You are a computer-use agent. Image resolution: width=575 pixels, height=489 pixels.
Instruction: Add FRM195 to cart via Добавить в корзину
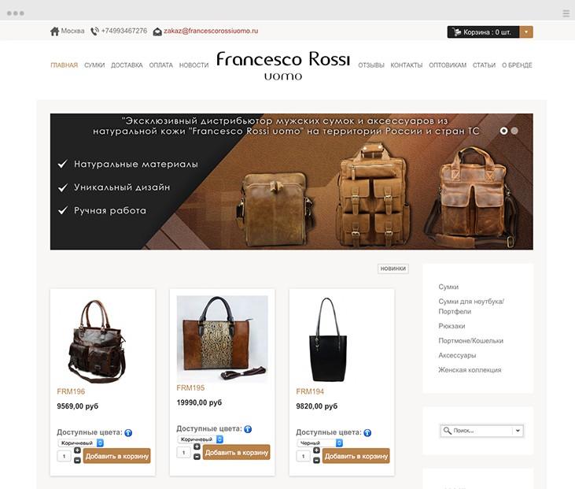pos(237,453)
